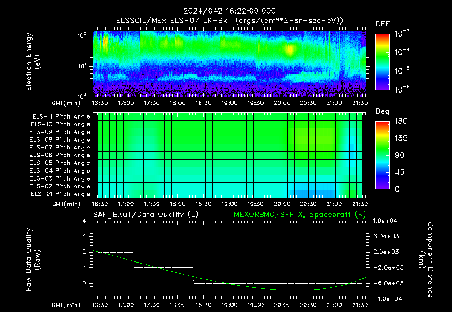This screenshot has height=312, width=452.
Task: Click the 18:30 tick on pitch angle time axis
Action: [x=203, y=204]
